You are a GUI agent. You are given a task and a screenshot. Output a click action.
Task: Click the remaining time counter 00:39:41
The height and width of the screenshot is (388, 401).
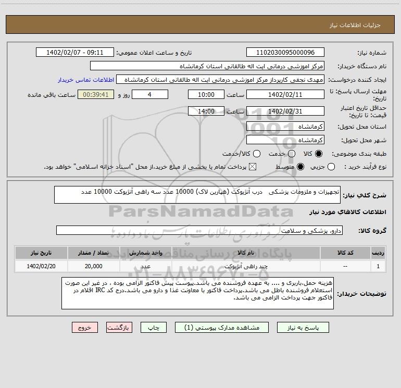pos(96,94)
